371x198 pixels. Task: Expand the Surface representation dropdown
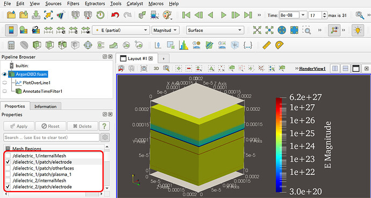coord(215,30)
